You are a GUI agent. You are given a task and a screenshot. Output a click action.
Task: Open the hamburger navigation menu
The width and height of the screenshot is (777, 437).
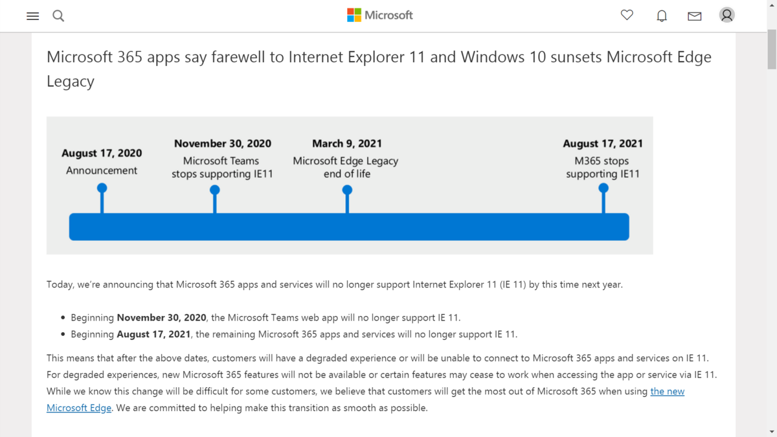point(32,16)
